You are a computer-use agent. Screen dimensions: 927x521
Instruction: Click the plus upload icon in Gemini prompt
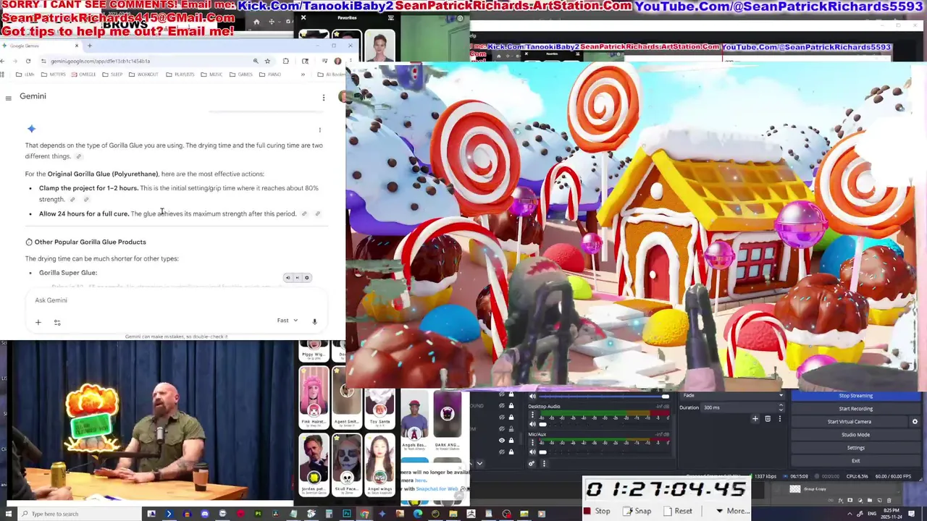point(38,322)
